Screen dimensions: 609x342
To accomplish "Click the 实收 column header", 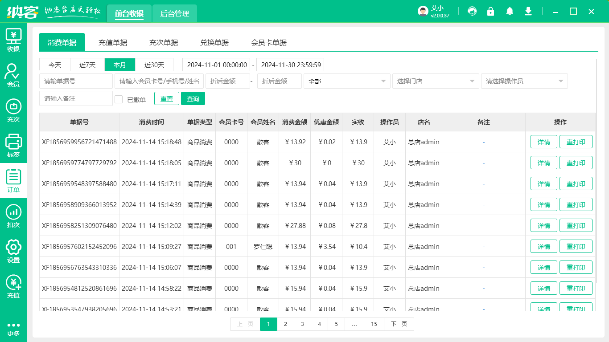I will (358, 122).
